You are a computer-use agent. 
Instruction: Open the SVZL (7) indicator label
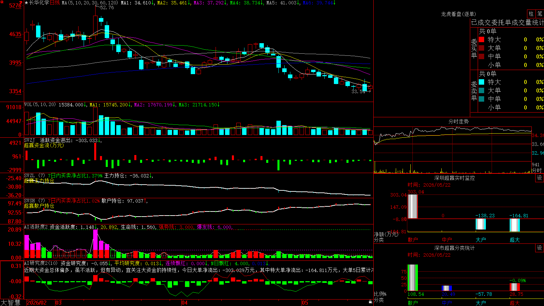[x=34, y=176]
